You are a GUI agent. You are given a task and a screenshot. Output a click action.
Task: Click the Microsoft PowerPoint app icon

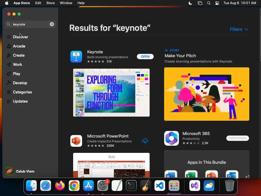[x=76, y=141]
